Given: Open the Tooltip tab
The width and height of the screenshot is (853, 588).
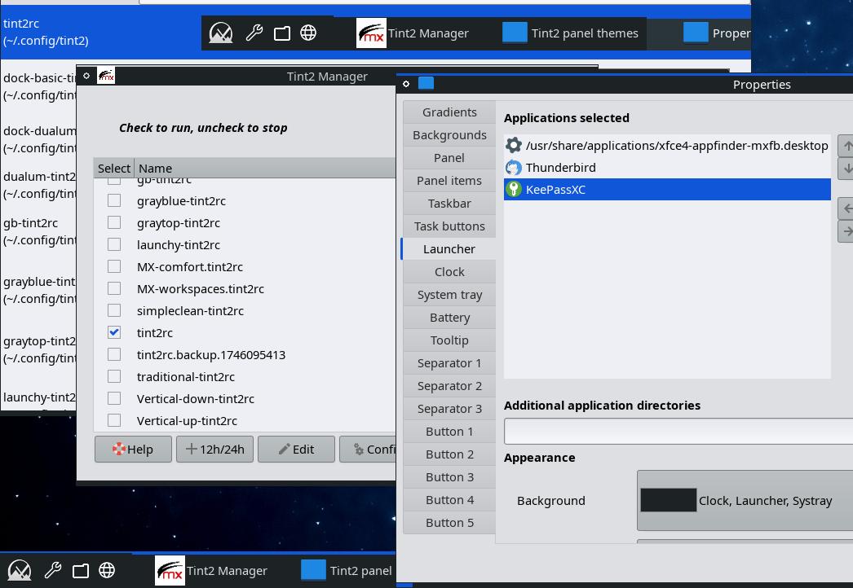Looking at the screenshot, I should click(x=449, y=340).
